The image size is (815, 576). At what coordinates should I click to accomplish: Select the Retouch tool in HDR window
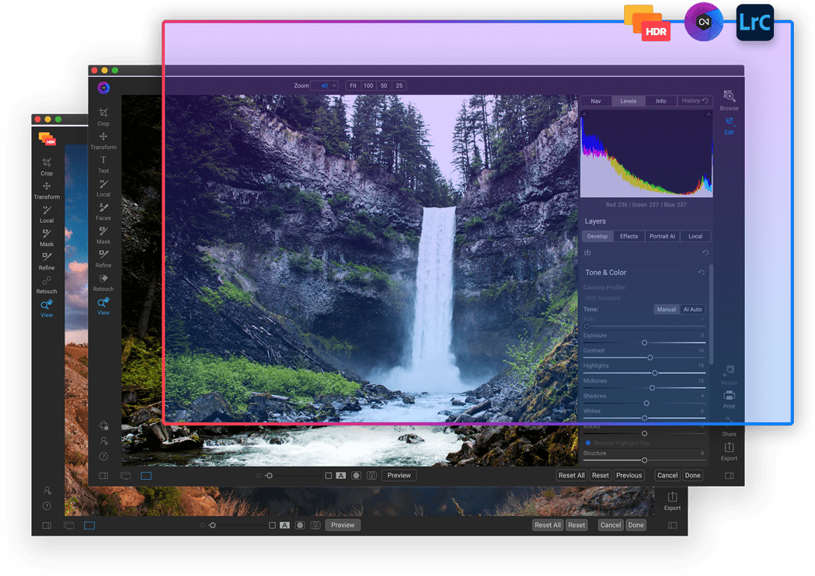tap(47, 285)
